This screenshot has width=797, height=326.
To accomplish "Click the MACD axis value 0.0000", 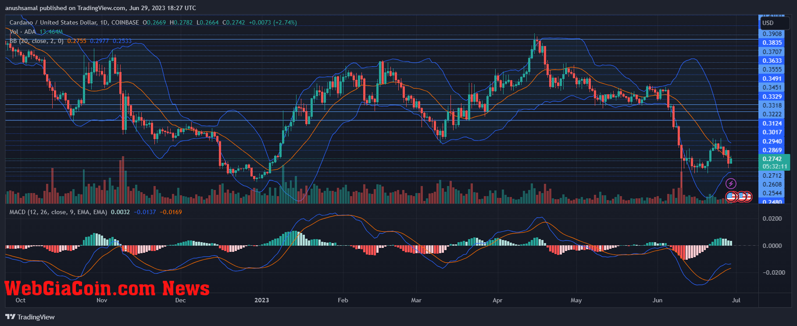I will pos(772,246).
